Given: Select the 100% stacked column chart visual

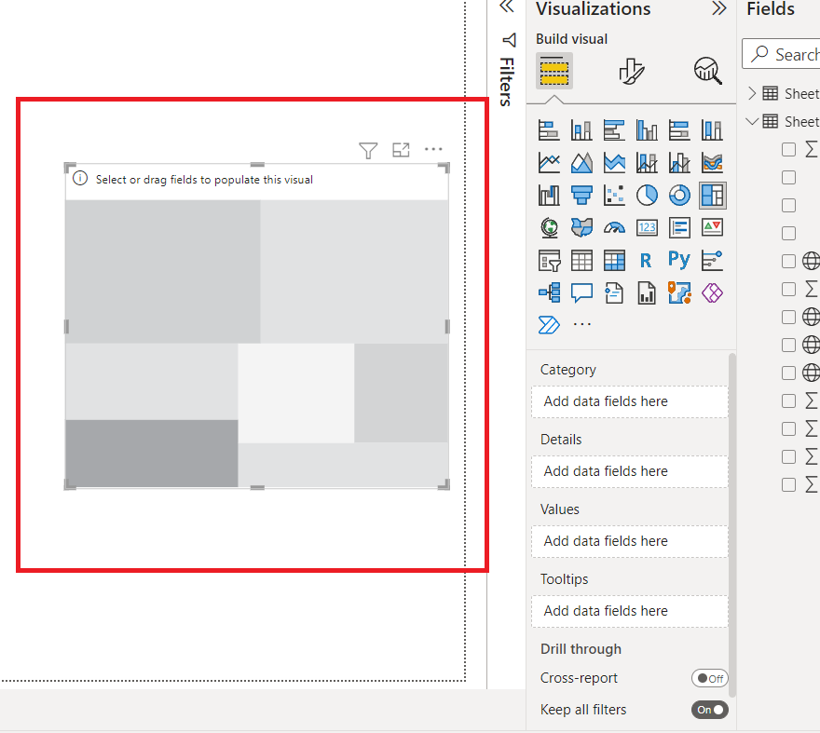Looking at the screenshot, I should 712,130.
